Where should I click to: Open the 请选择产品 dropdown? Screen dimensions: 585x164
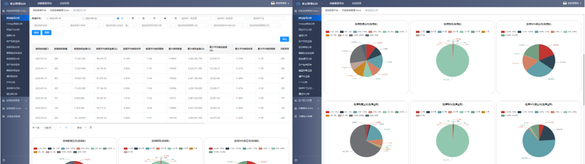(x=268, y=19)
